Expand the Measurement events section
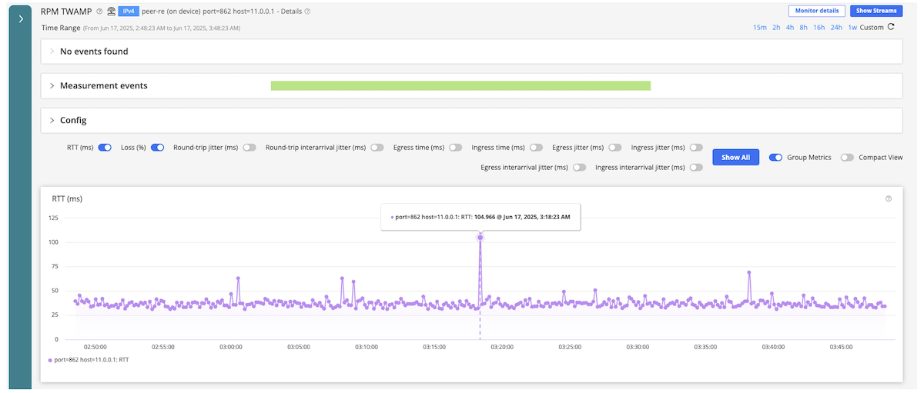The height and width of the screenshot is (393, 924). coord(470,86)
